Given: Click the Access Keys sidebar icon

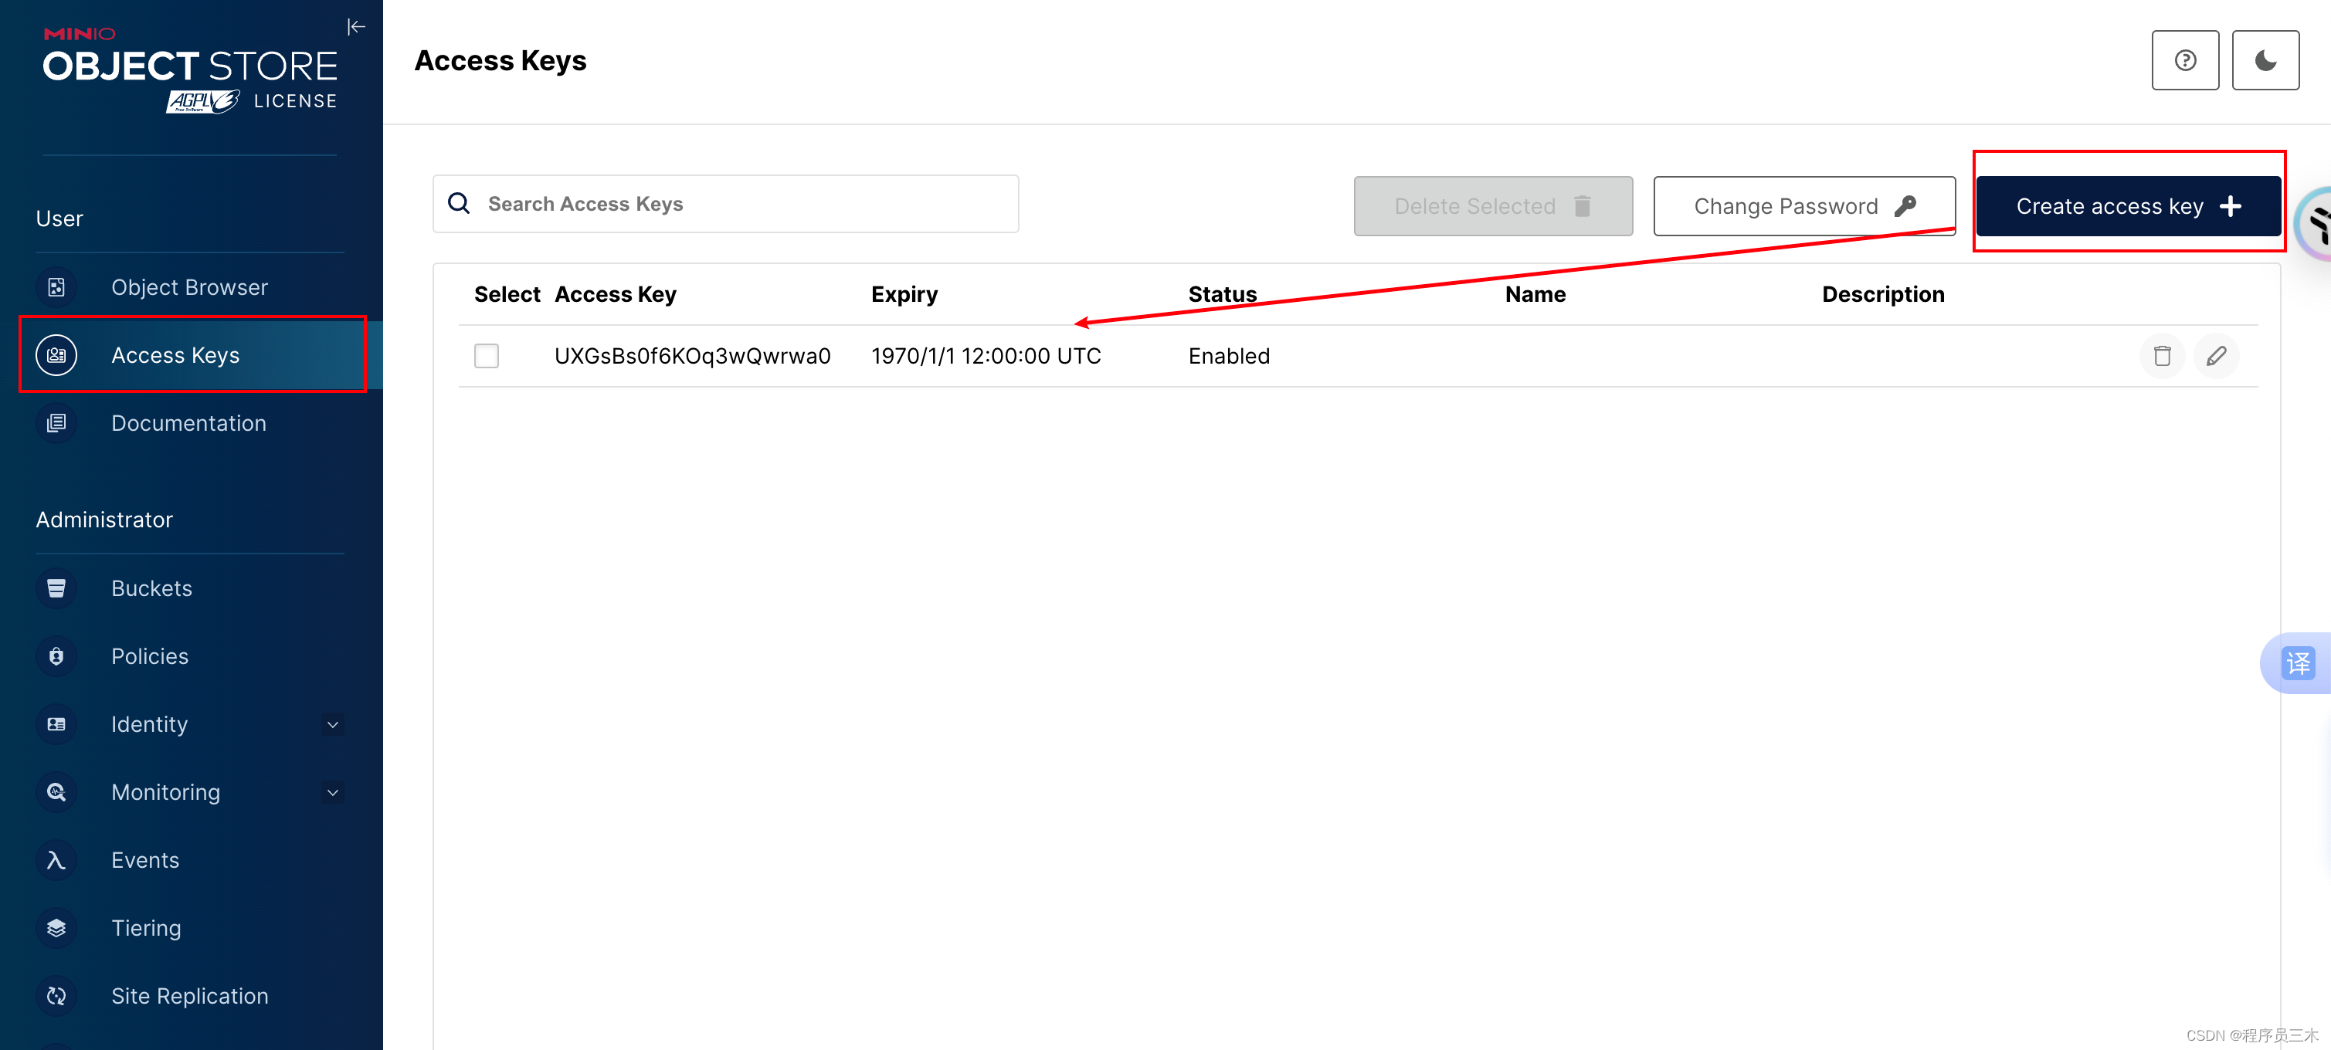Looking at the screenshot, I should click(55, 354).
